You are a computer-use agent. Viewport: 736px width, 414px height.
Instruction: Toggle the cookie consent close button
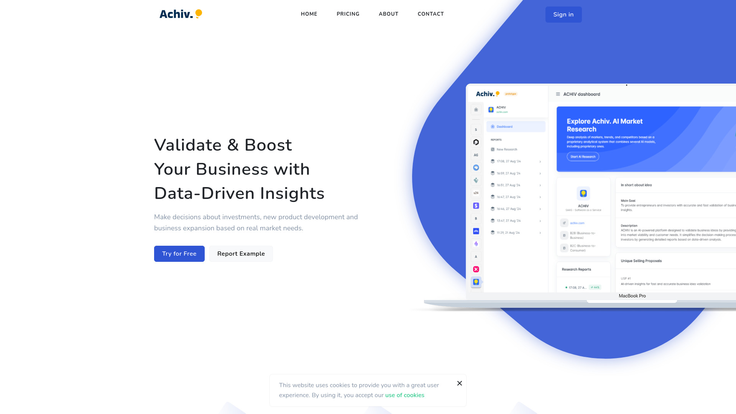click(x=459, y=383)
